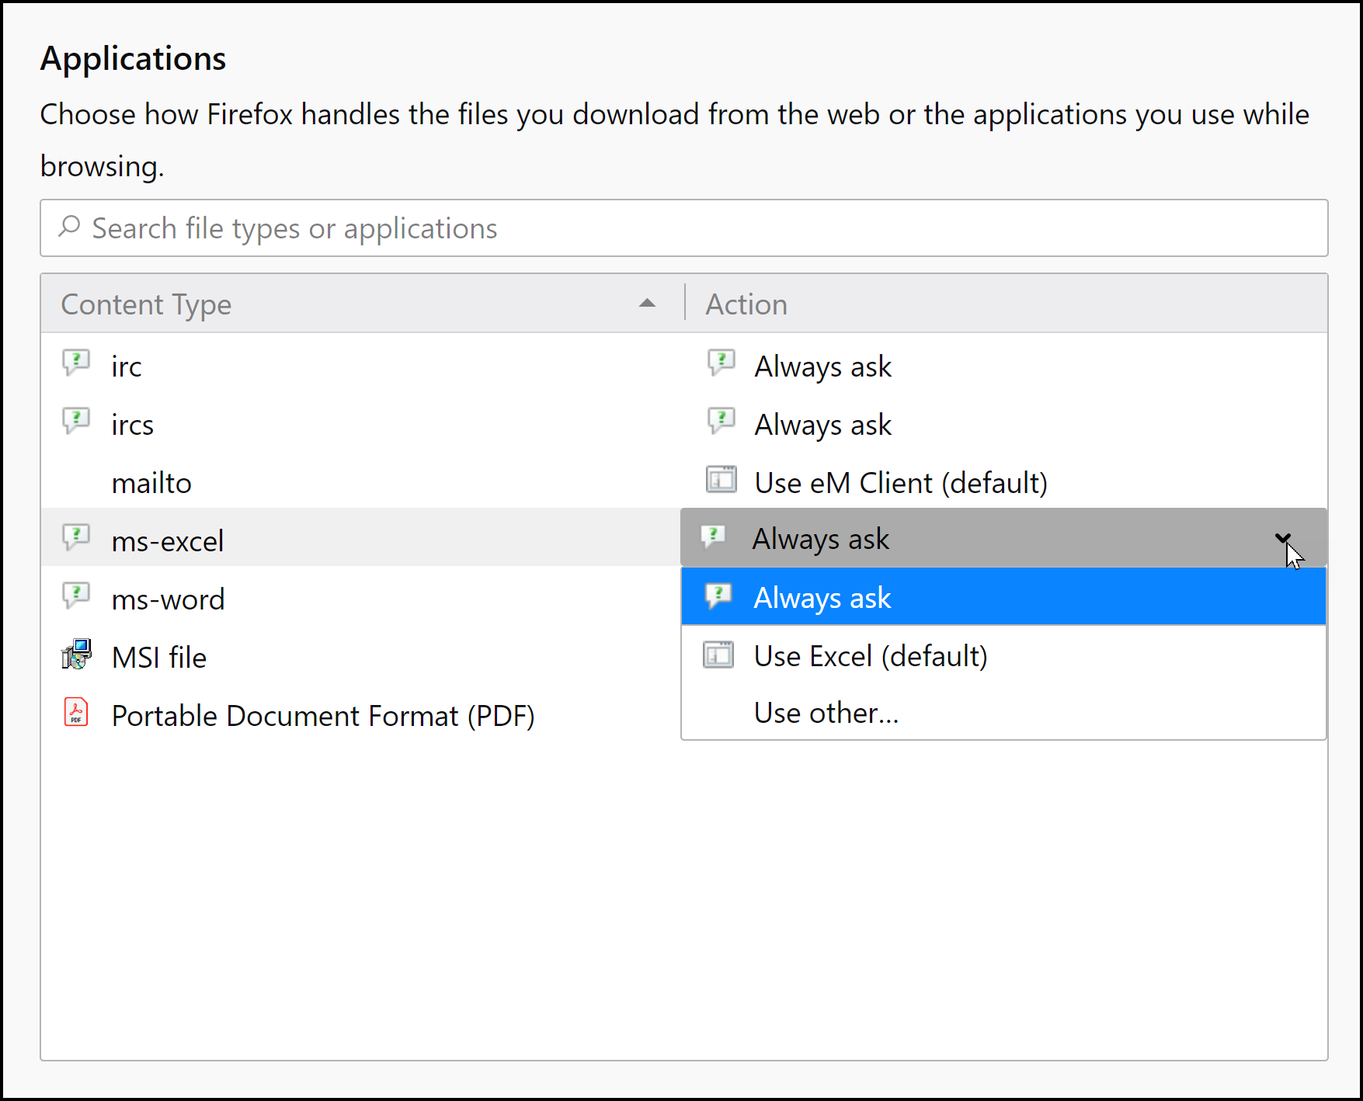Click the PDF document icon
Viewport: 1363px width, 1101px height.
point(76,713)
